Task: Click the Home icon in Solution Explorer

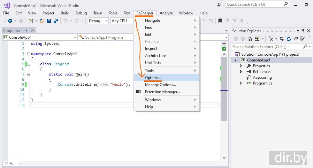Action: (x=250, y=39)
